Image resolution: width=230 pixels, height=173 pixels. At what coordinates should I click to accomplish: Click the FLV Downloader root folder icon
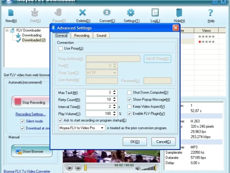pyautogui.click(x=12, y=31)
